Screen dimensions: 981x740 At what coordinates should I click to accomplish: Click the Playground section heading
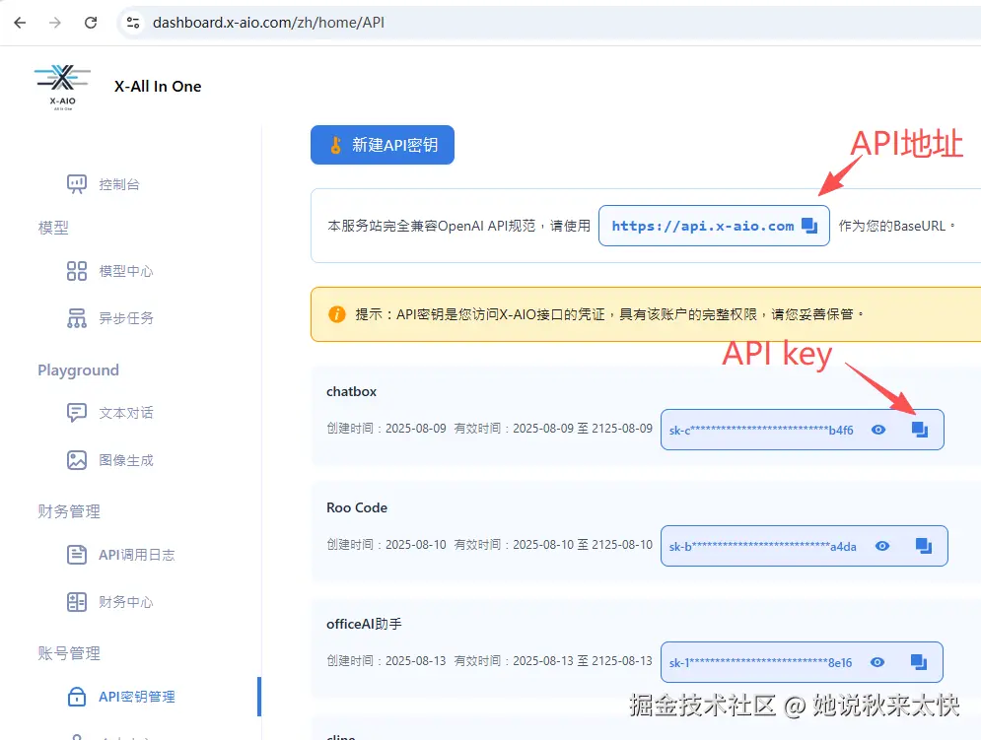tap(78, 370)
